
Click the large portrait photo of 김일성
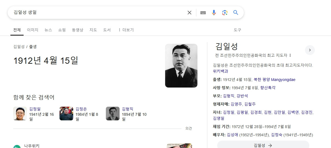point(181,66)
